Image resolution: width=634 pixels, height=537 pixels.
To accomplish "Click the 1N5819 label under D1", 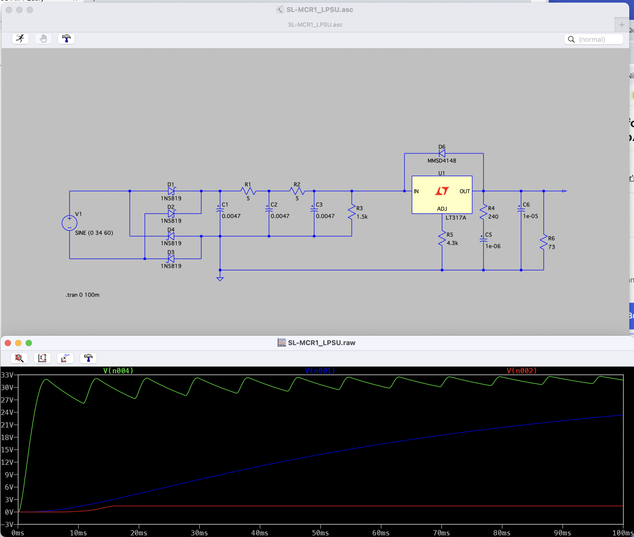I will (x=171, y=198).
